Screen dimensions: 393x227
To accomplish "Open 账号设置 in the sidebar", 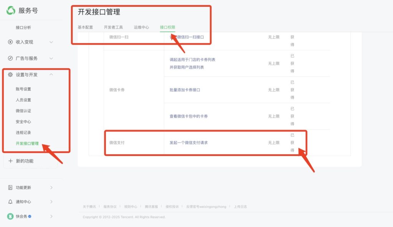I will pyautogui.click(x=23, y=89).
